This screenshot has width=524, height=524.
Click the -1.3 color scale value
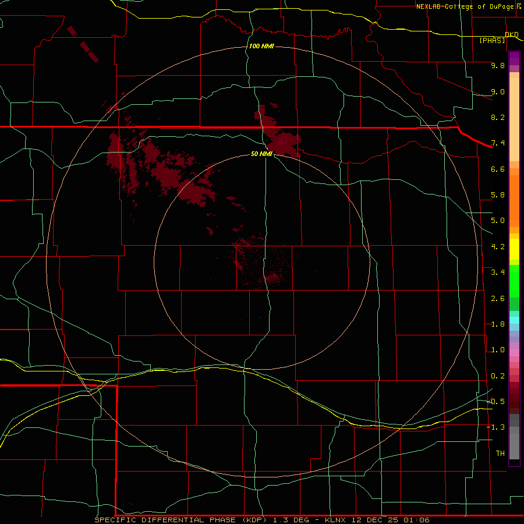496,427
